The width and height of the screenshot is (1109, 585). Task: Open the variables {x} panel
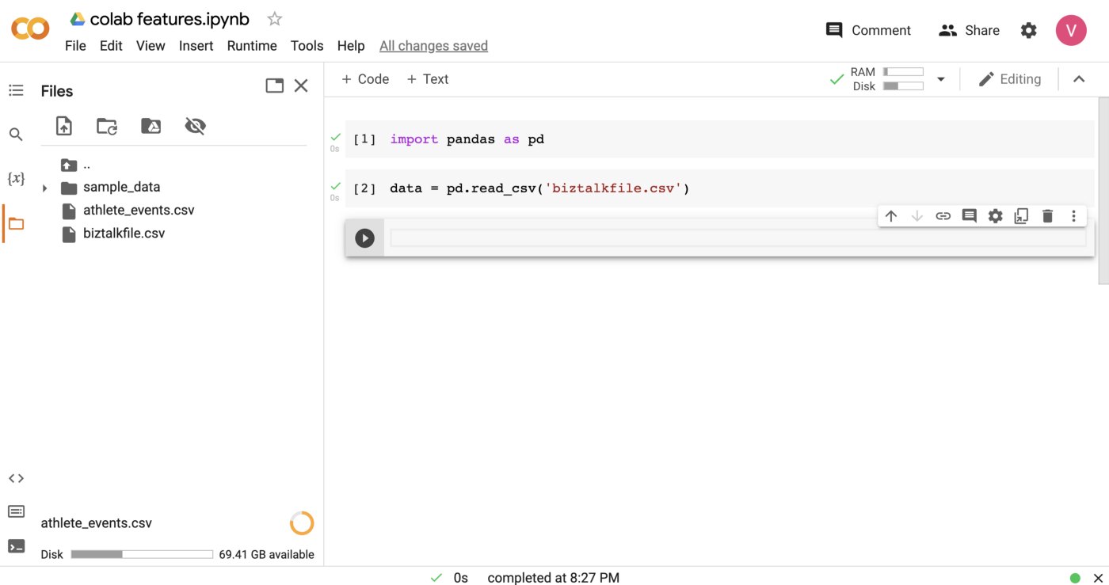(x=16, y=179)
